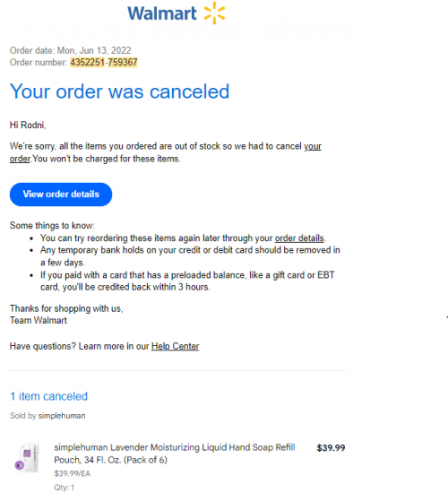The height and width of the screenshot is (502, 448).
Task: Click the '1 item canceled' heading
Action: pyautogui.click(x=48, y=396)
